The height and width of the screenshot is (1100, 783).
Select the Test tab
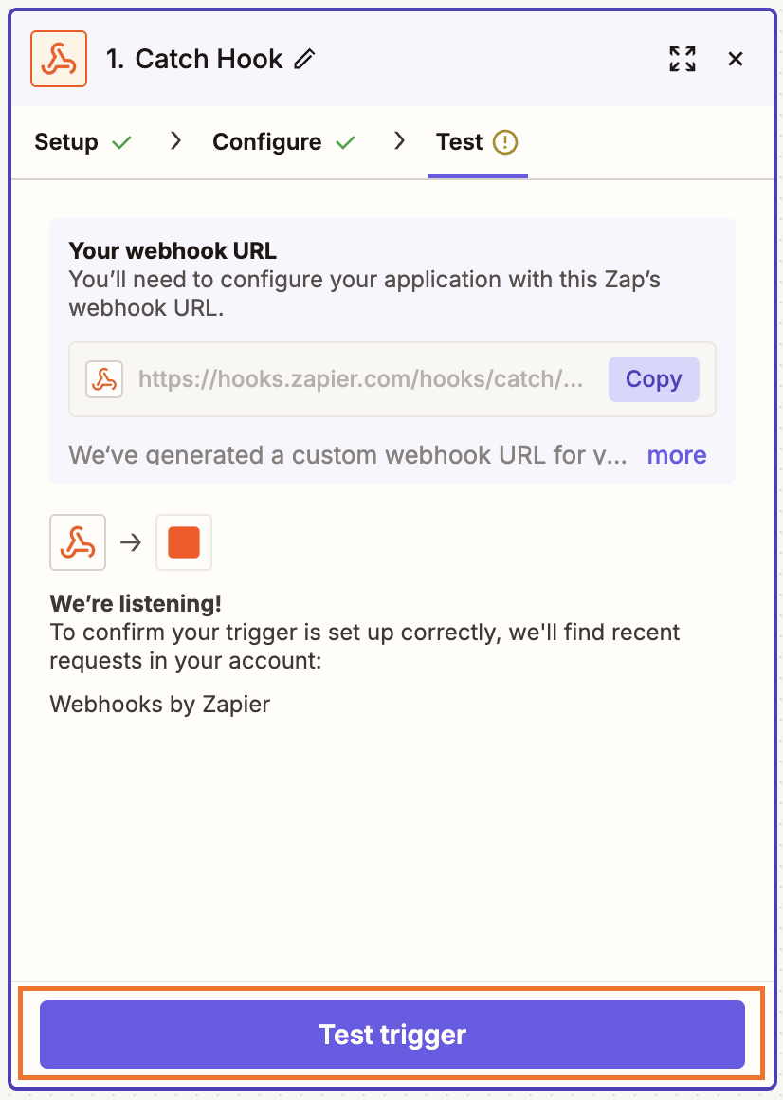tap(460, 142)
